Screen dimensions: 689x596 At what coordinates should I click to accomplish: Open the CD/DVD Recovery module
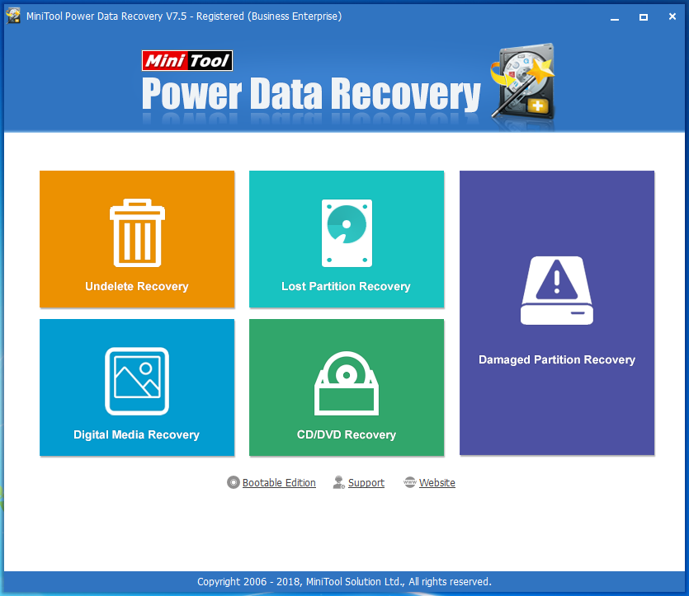[x=346, y=387]
